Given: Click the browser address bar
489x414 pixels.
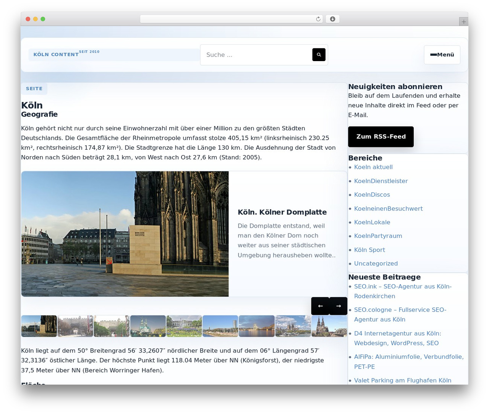Looking at the screenshot, I should coord(232,19).
